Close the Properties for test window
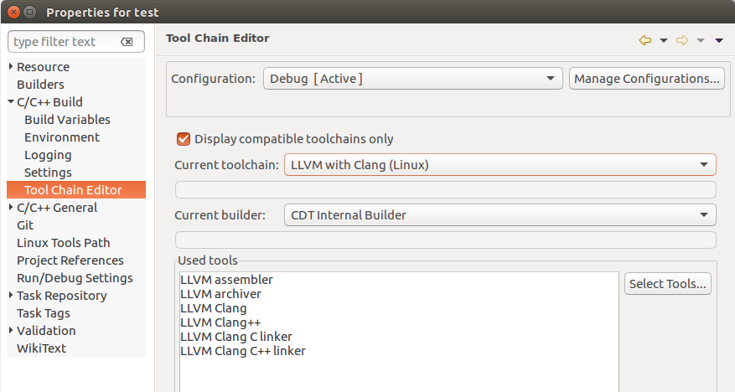The height and width of the screenshot is (392, 735). (12, 13)
